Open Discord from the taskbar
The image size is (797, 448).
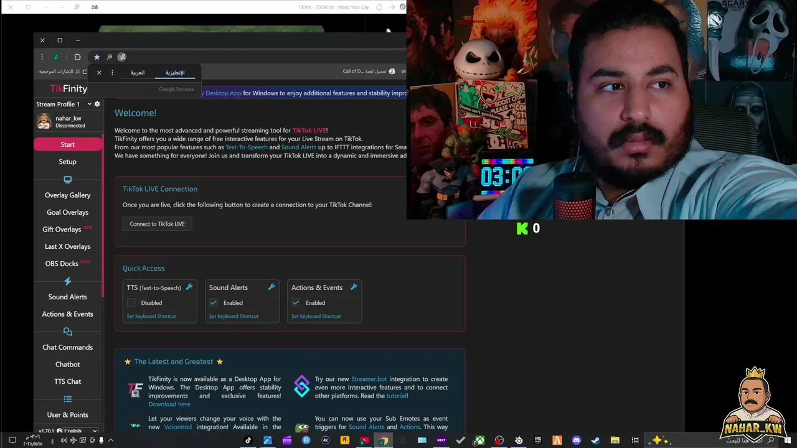(x=577, y=441)
